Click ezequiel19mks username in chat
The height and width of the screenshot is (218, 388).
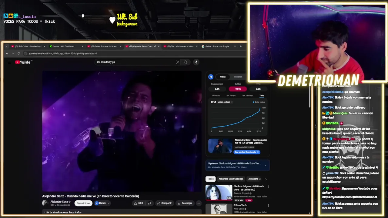point(333,92)
